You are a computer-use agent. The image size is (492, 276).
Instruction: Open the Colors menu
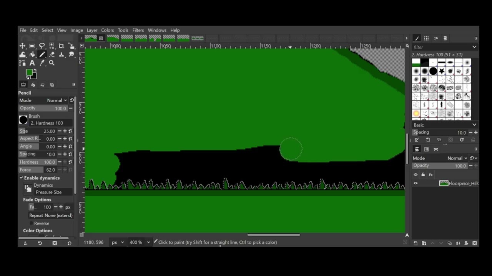(x=107, y=30)
